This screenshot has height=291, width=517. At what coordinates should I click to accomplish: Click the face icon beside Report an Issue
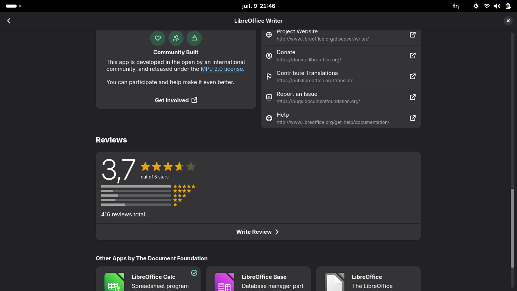pyautogui.click(x=269, y=97)
